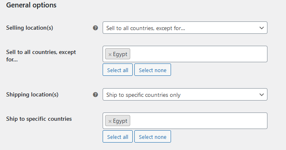Open the "Sell to all countries, except for…" select box

point(185,28)
